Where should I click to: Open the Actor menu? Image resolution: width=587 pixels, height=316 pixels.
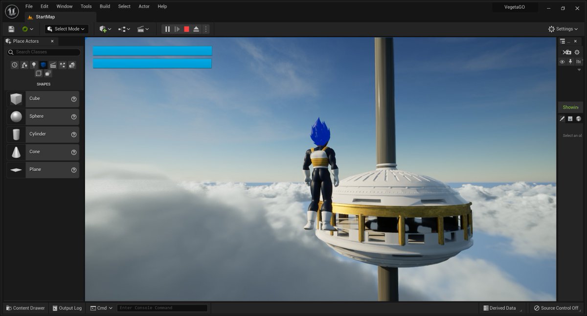144,6
